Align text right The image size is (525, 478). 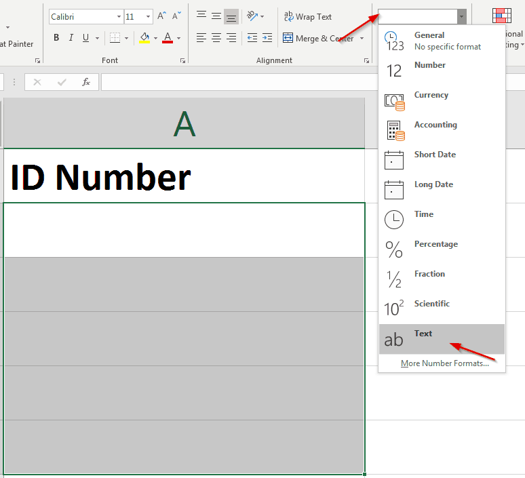point(231,37)
